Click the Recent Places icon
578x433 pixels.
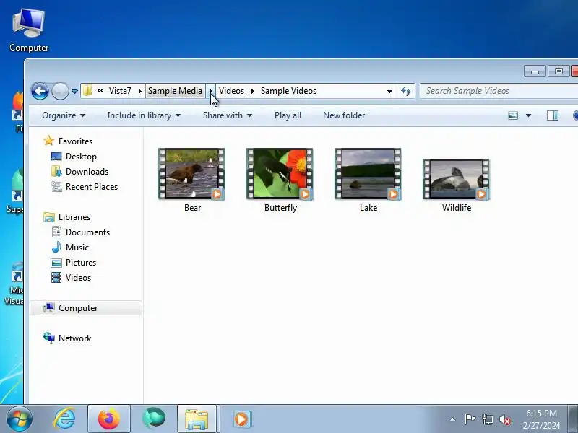56,186
